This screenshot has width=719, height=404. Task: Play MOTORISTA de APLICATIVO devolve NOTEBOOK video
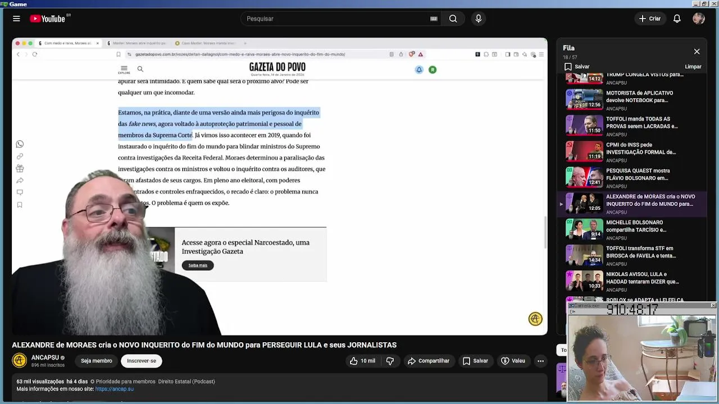click(632, 100)
